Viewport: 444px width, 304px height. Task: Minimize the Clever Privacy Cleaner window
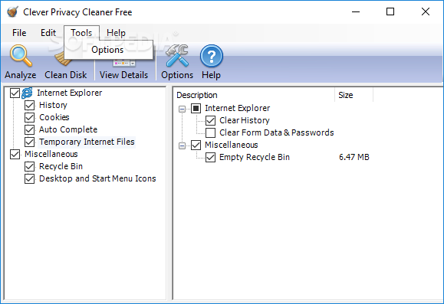click(356, 12)
